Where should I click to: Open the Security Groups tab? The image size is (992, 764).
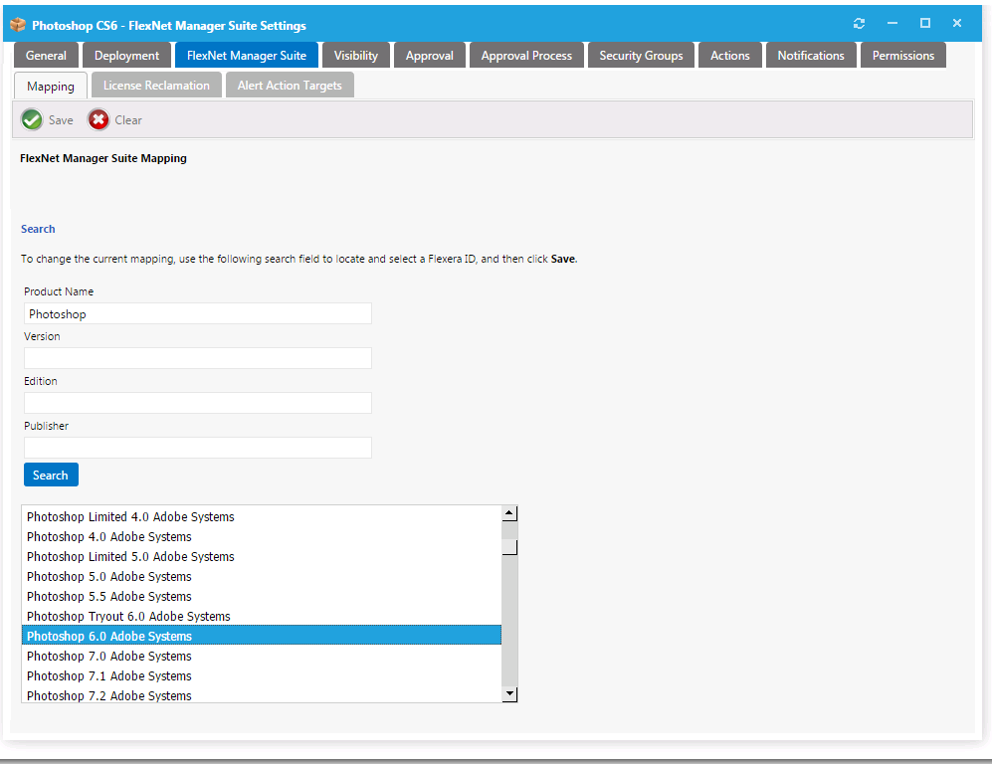641,56
